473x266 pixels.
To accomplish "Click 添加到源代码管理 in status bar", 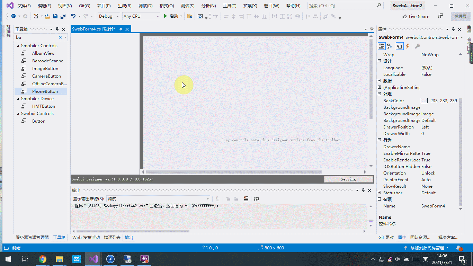I will click(x=427, y=248).
